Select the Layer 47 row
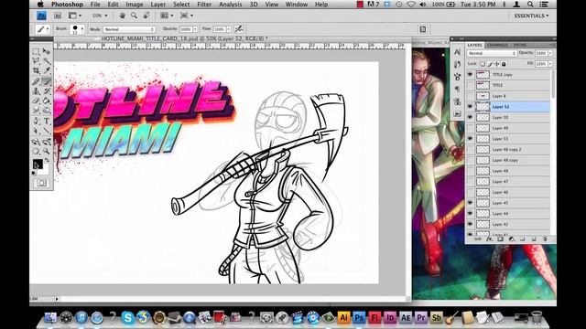Screen dimensions: 586x329 click(508, 182)
